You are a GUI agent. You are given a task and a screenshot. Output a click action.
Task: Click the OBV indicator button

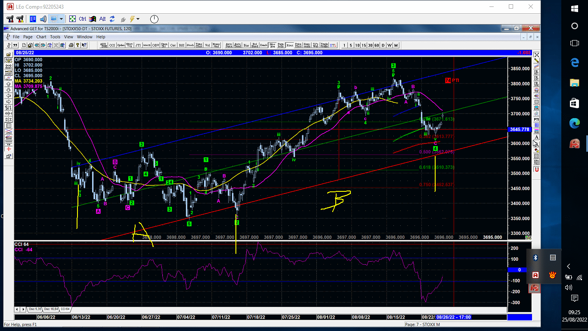[155, 45]
